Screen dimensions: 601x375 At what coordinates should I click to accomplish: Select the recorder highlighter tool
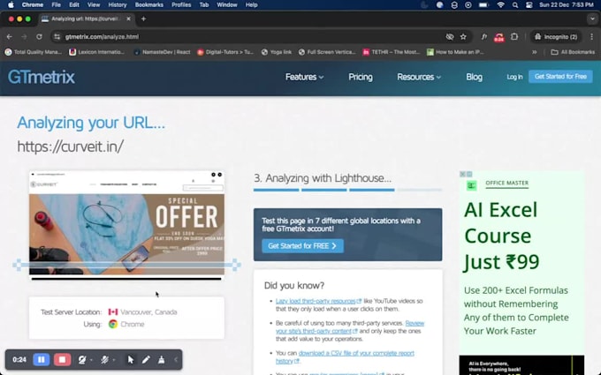[x=162, y=360]
